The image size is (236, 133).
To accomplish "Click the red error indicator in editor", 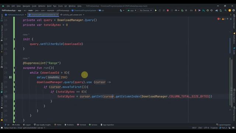I will tap(219, 19).
